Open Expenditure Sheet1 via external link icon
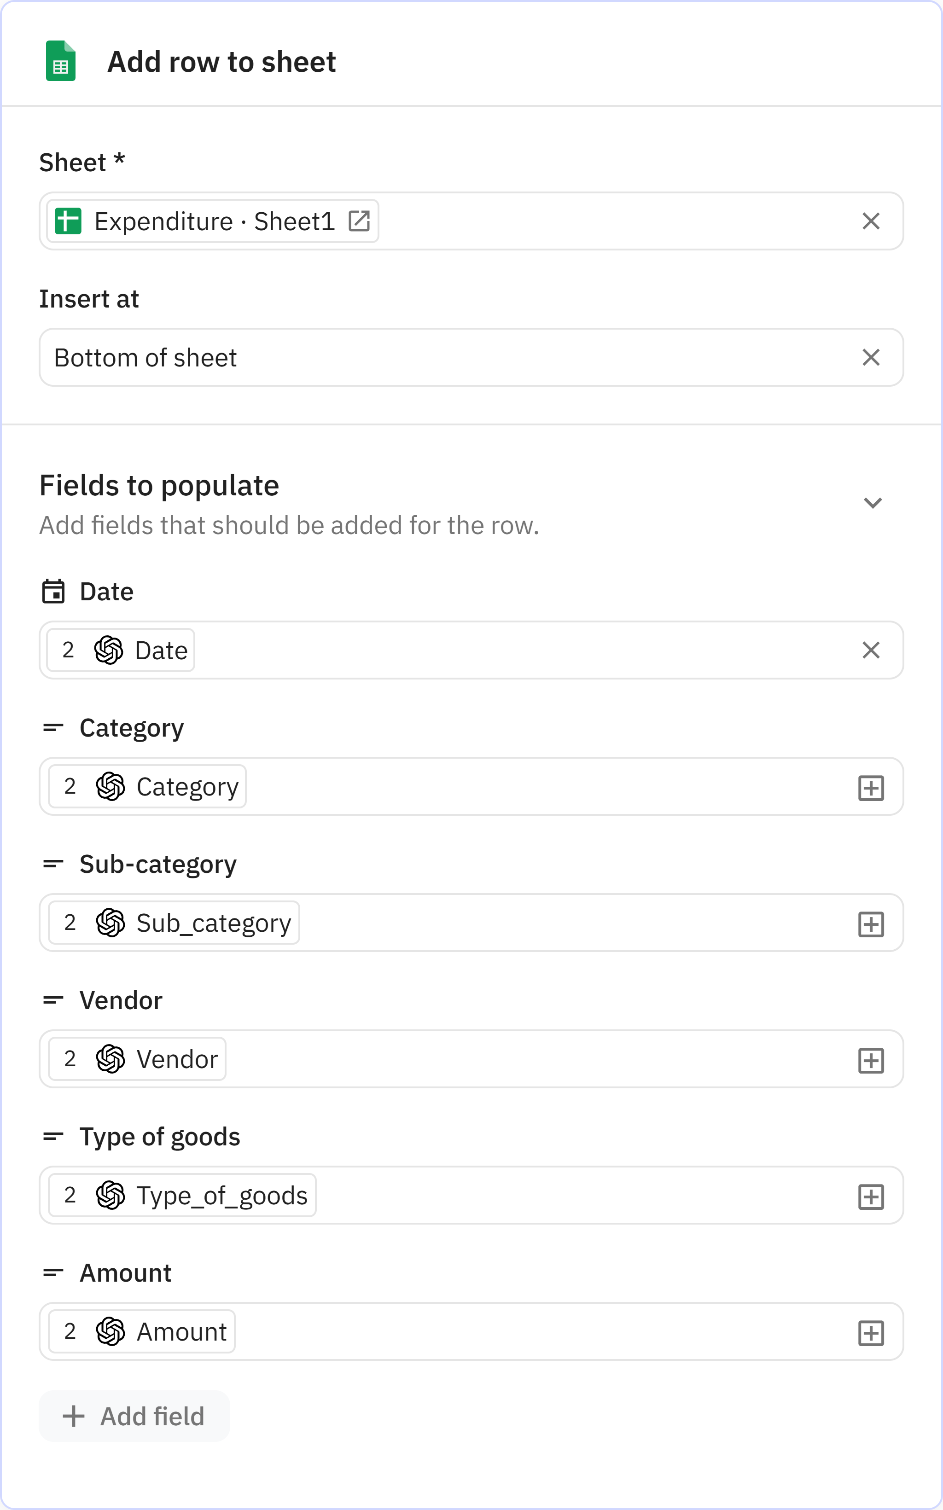943x1510 pixels. pyautogui.click(x=361, y=221)
